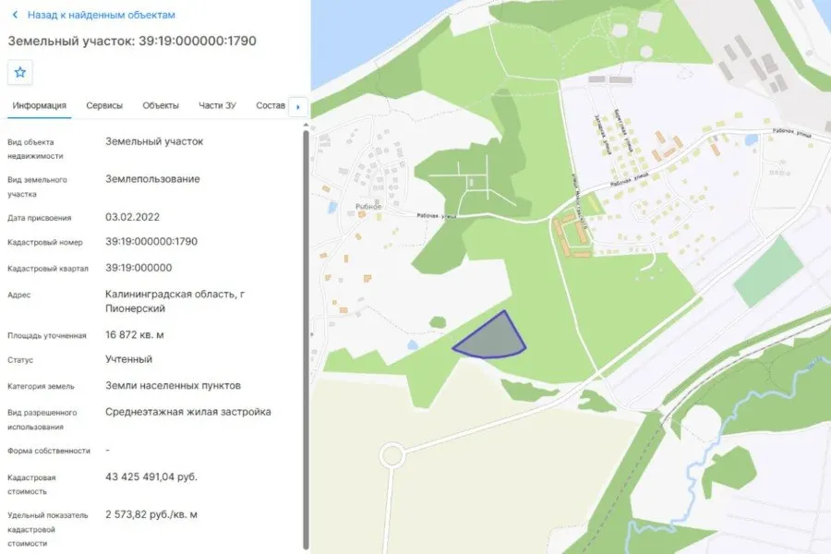Click the roundabout circle on the map

click(x=391, y=455)
